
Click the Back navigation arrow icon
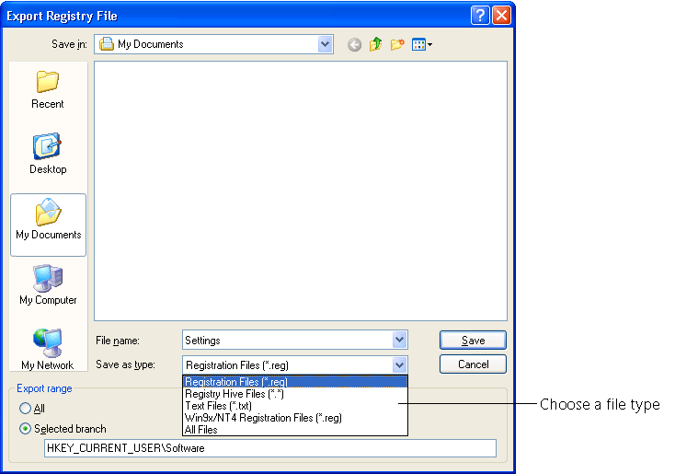click(x=354, y=44)
